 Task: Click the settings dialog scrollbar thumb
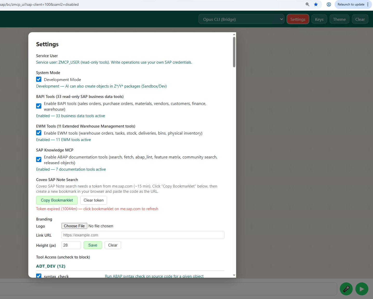pos(234,52)
